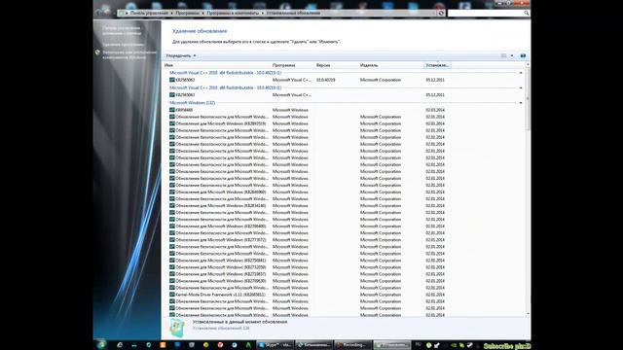Viewport: 623px width, 350px height.
Task: Click the red round icon in taskbar
Action: tap(220, 345)
